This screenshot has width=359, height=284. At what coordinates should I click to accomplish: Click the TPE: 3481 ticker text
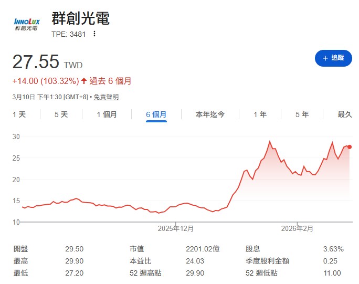68,34
